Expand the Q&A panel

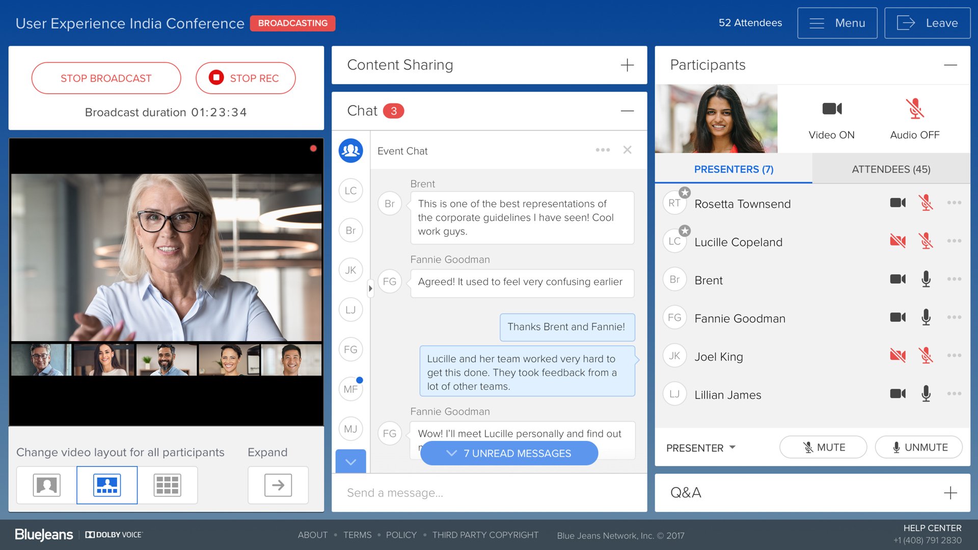950,492
